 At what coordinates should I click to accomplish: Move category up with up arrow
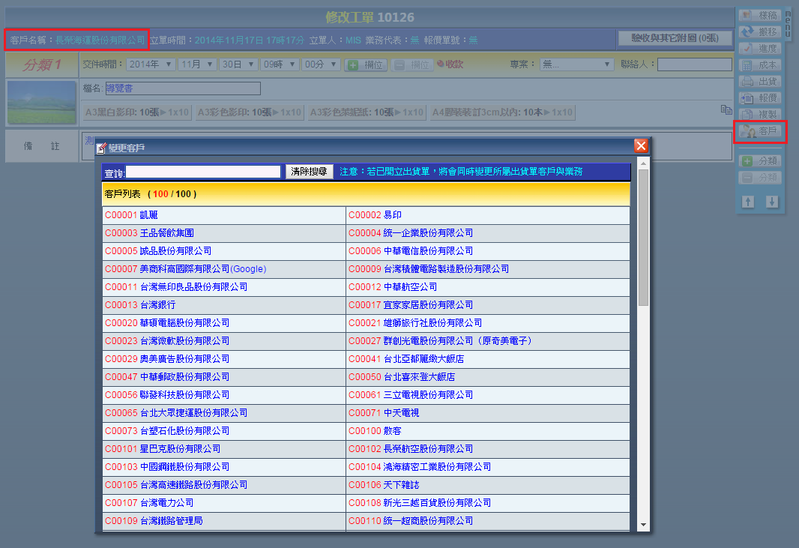point(748,202)
